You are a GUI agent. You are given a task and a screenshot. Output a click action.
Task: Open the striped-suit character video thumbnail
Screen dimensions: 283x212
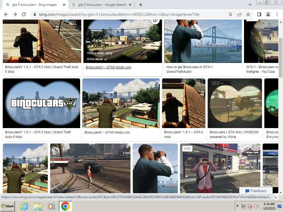[x=220, y=168]
